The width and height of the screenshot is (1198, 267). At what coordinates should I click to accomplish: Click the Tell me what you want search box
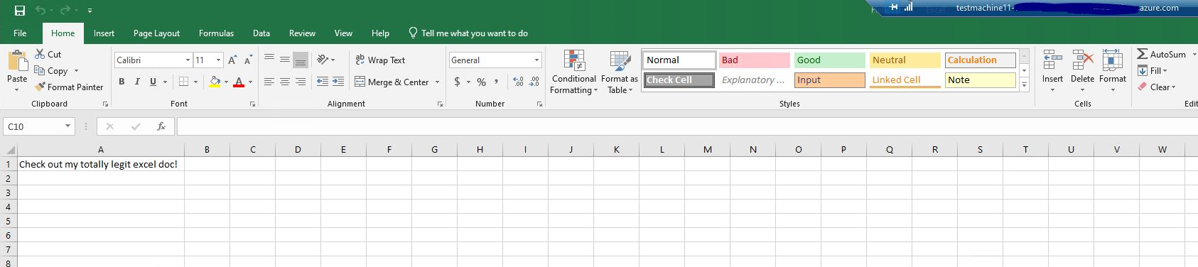(x=468, y=33)
